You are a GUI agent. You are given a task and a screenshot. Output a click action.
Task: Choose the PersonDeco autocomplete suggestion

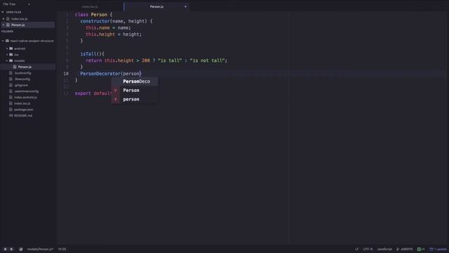(135, 82)
